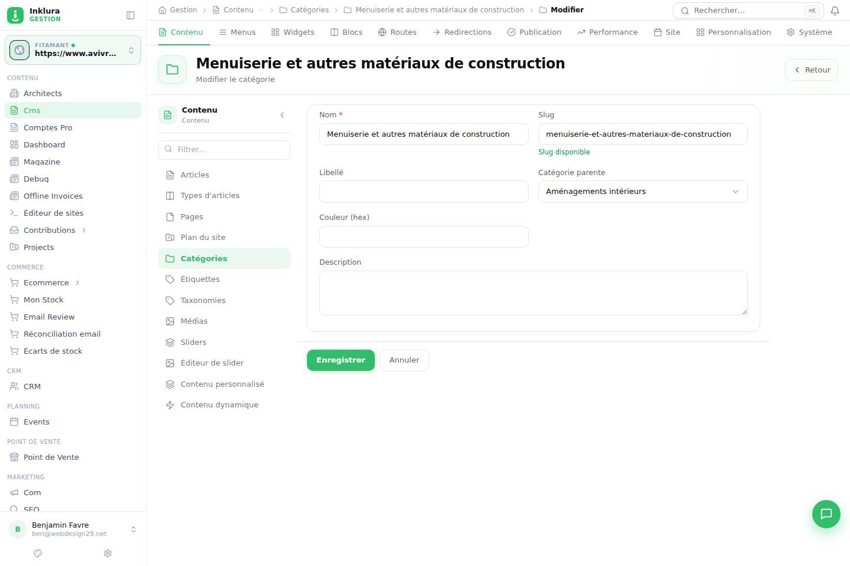
Task: Click the home icon in breadcrumb
Action: point(162,10)
